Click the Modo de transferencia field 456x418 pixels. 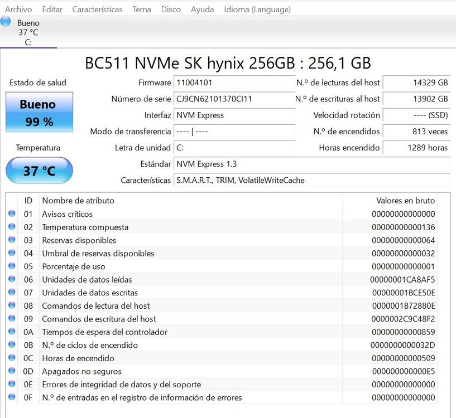(x=234, y=132)
